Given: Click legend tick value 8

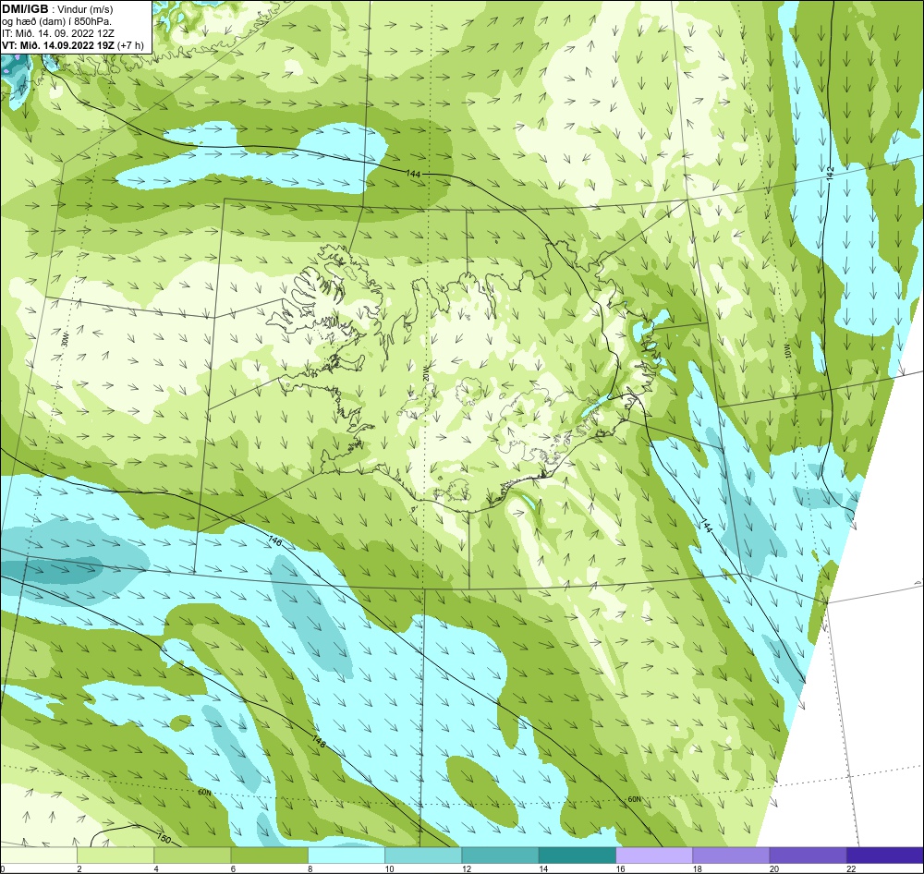Looking at the screenshot, I should click(x=310, y=868).
